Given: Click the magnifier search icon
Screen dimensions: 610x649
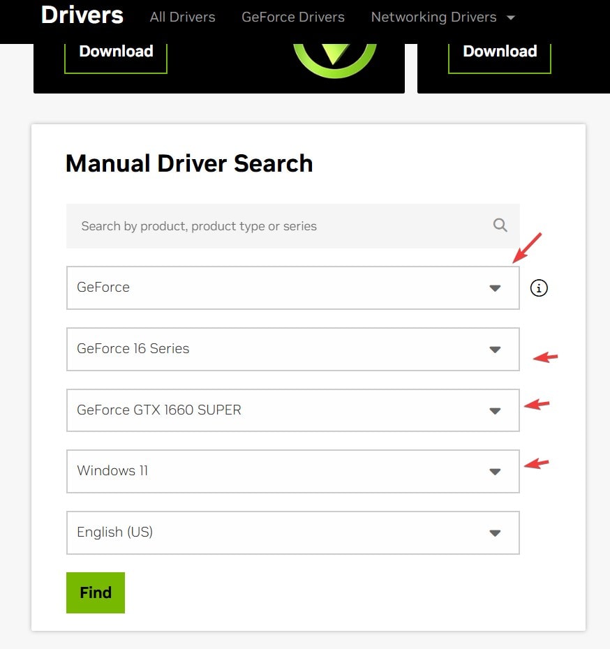Looking at the screenshot, I should [500, 225].
